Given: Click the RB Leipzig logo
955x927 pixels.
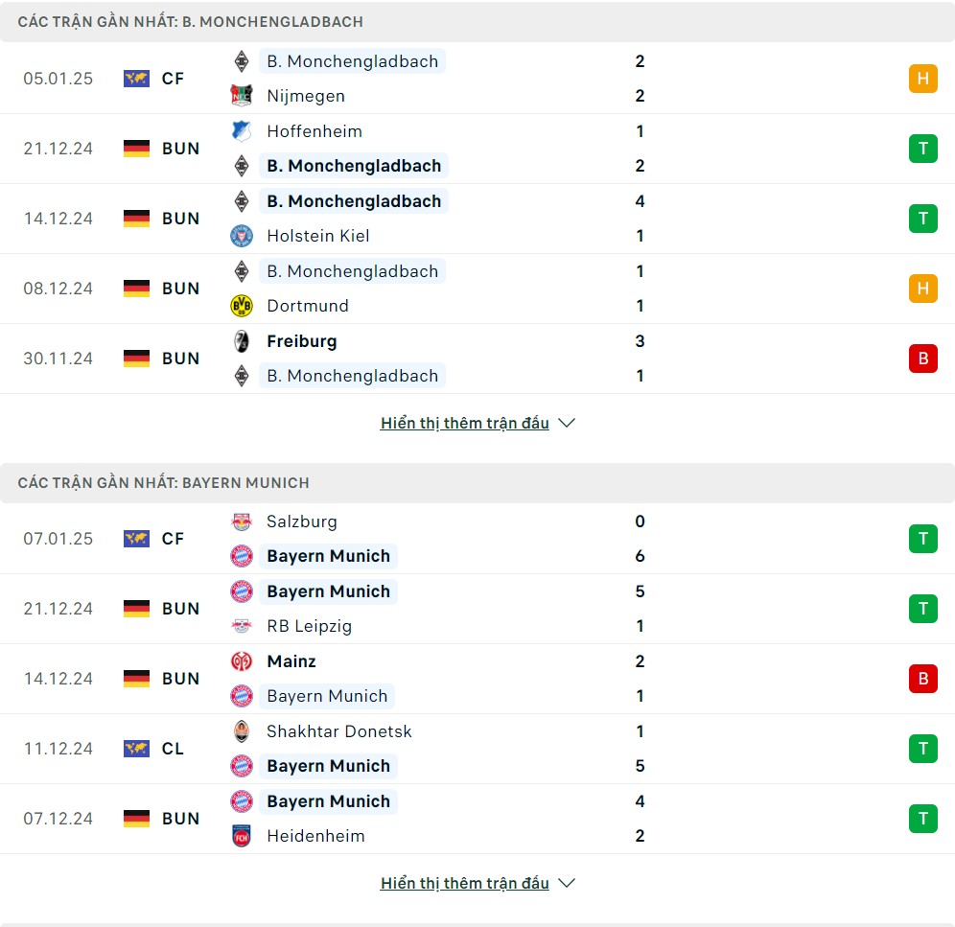Looking at the screenshot, I should pyautogui.click(x=242, y=626).
